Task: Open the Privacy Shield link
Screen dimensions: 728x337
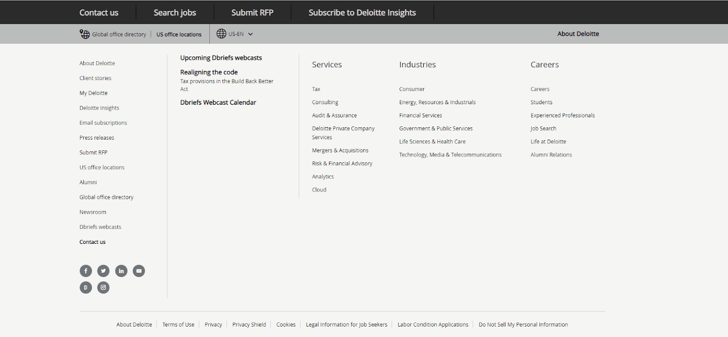Action: 249,325
